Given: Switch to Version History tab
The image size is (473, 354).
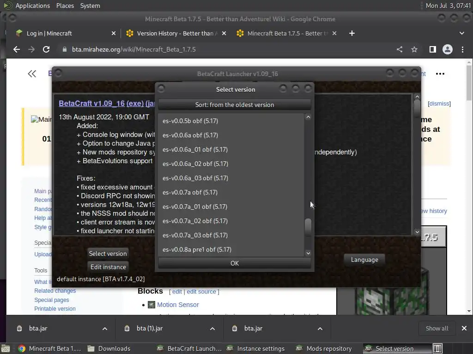Looking at the screenshot, I should click(175, 33).
